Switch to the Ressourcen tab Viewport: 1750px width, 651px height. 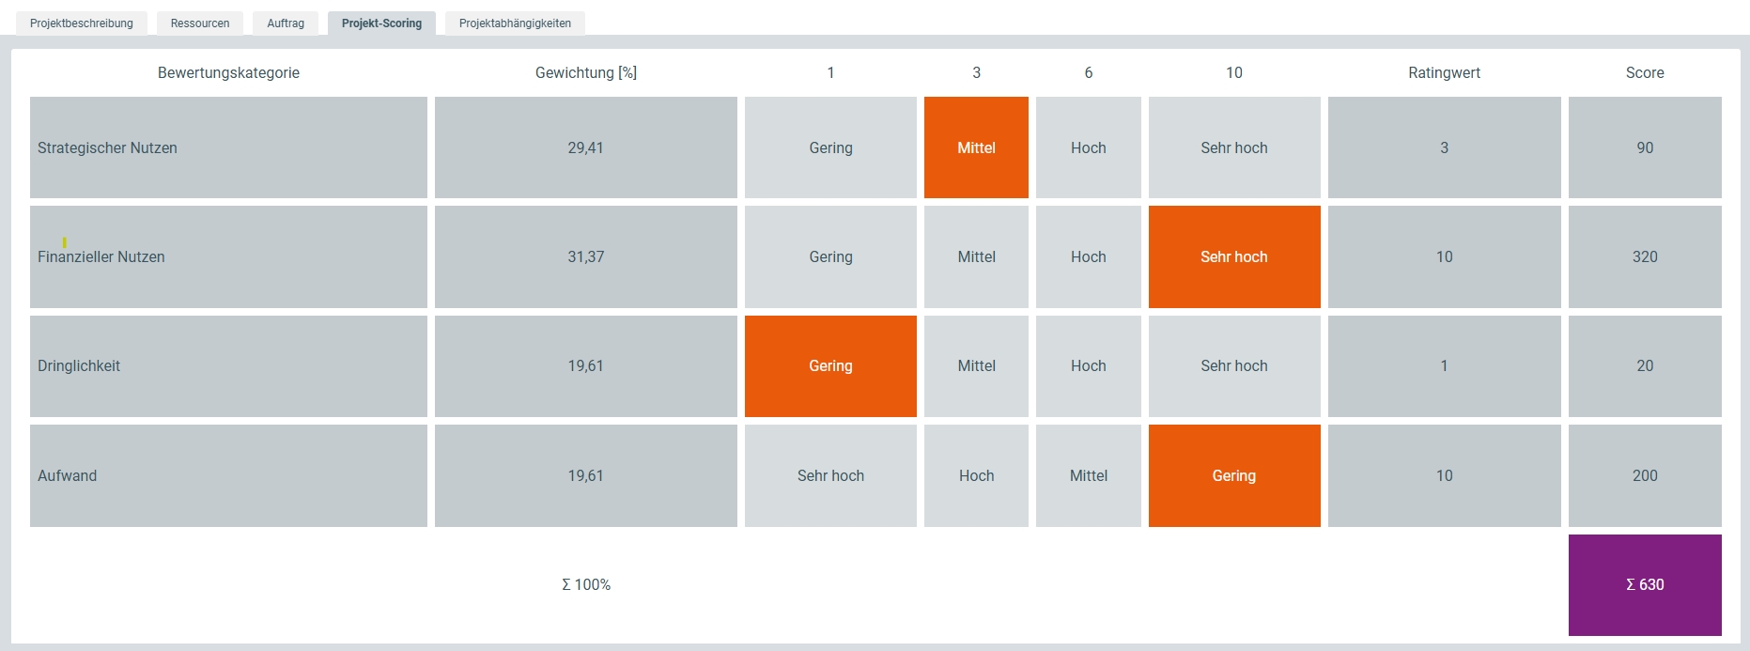200,23
